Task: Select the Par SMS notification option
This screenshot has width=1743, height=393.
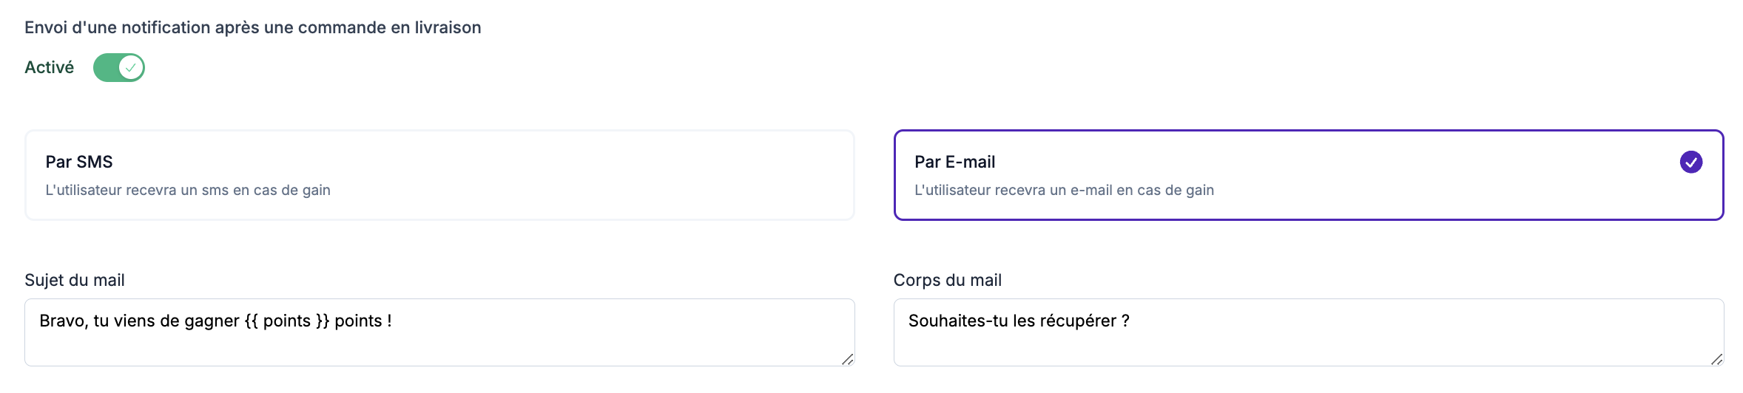Action: point(439,175)
